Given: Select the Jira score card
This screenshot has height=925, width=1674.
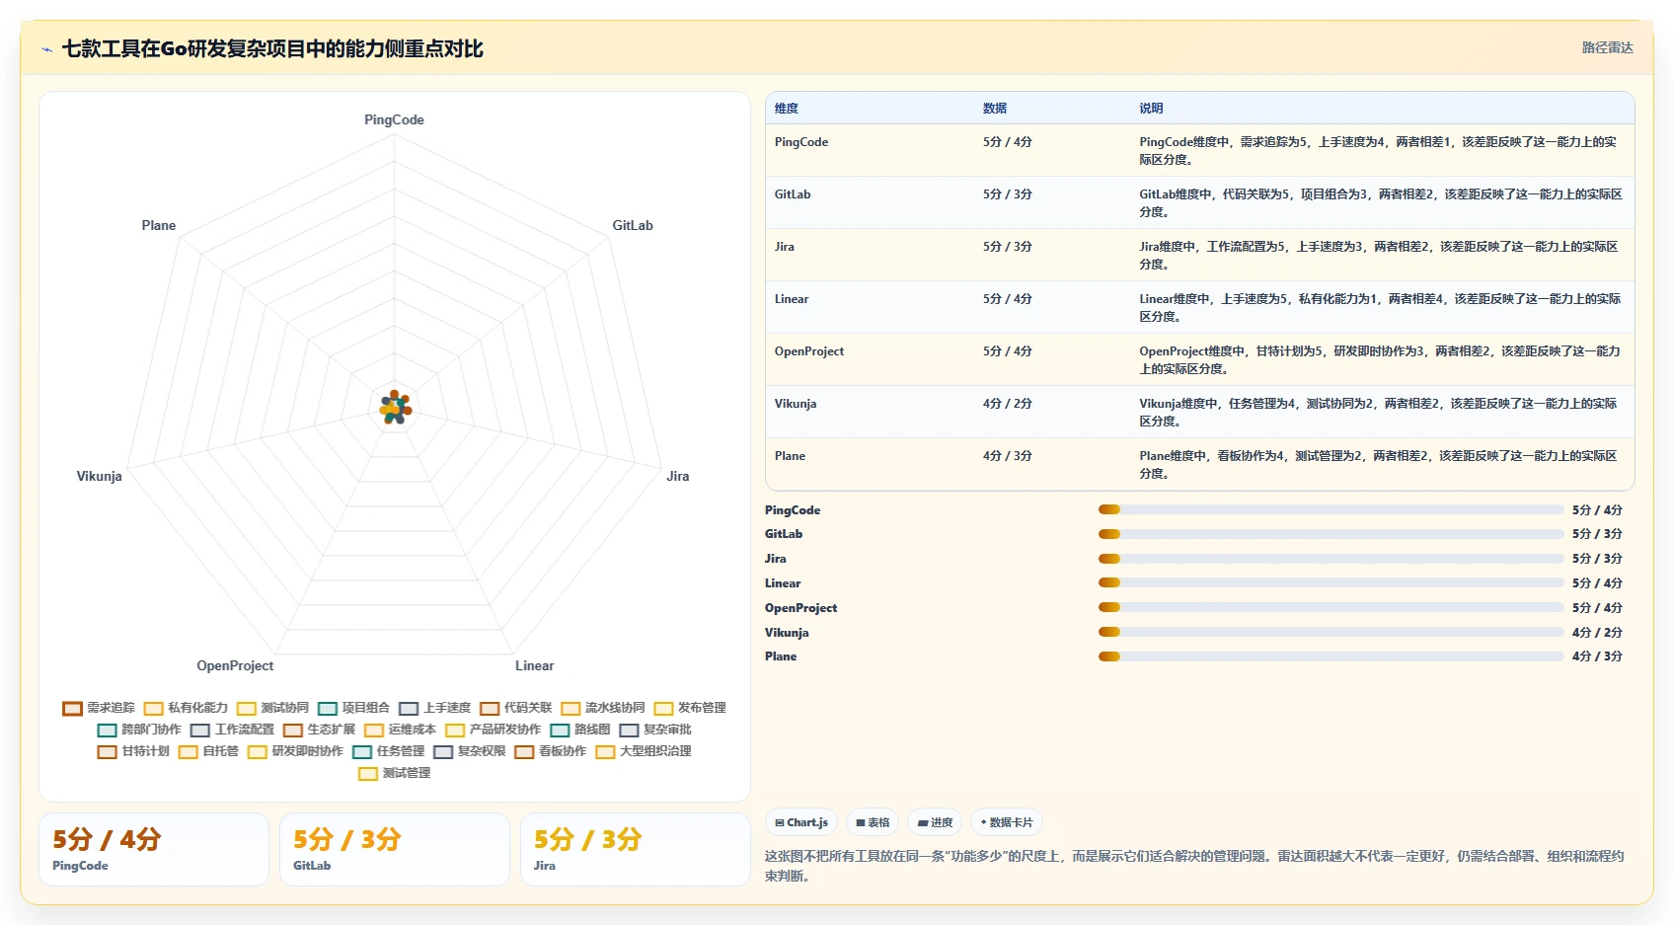Looking at the screenshot, I should coord(636,850).
